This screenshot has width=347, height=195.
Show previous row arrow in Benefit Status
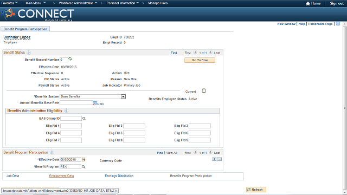pyautogui.click(x=195, y=53)
